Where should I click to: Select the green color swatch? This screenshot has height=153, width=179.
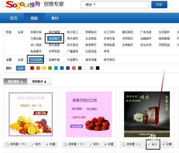[x=50, y=68]
